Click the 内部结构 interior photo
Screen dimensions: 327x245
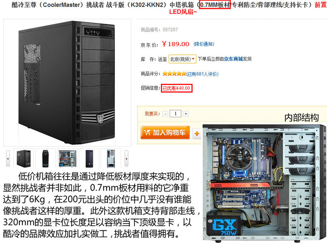pos(265,183)
